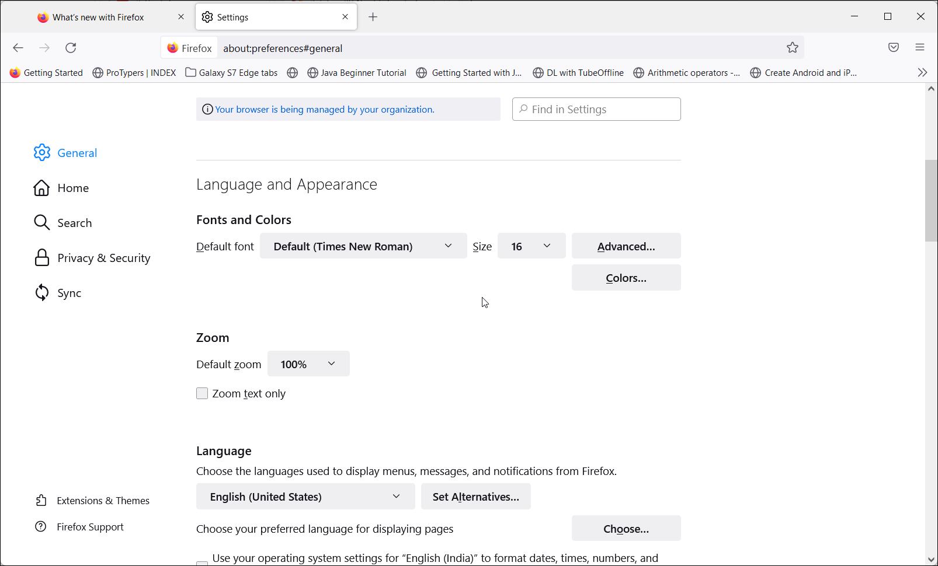Select the Settings tab
The width and height of the screenshot is (938, 566).
[276, 17]
